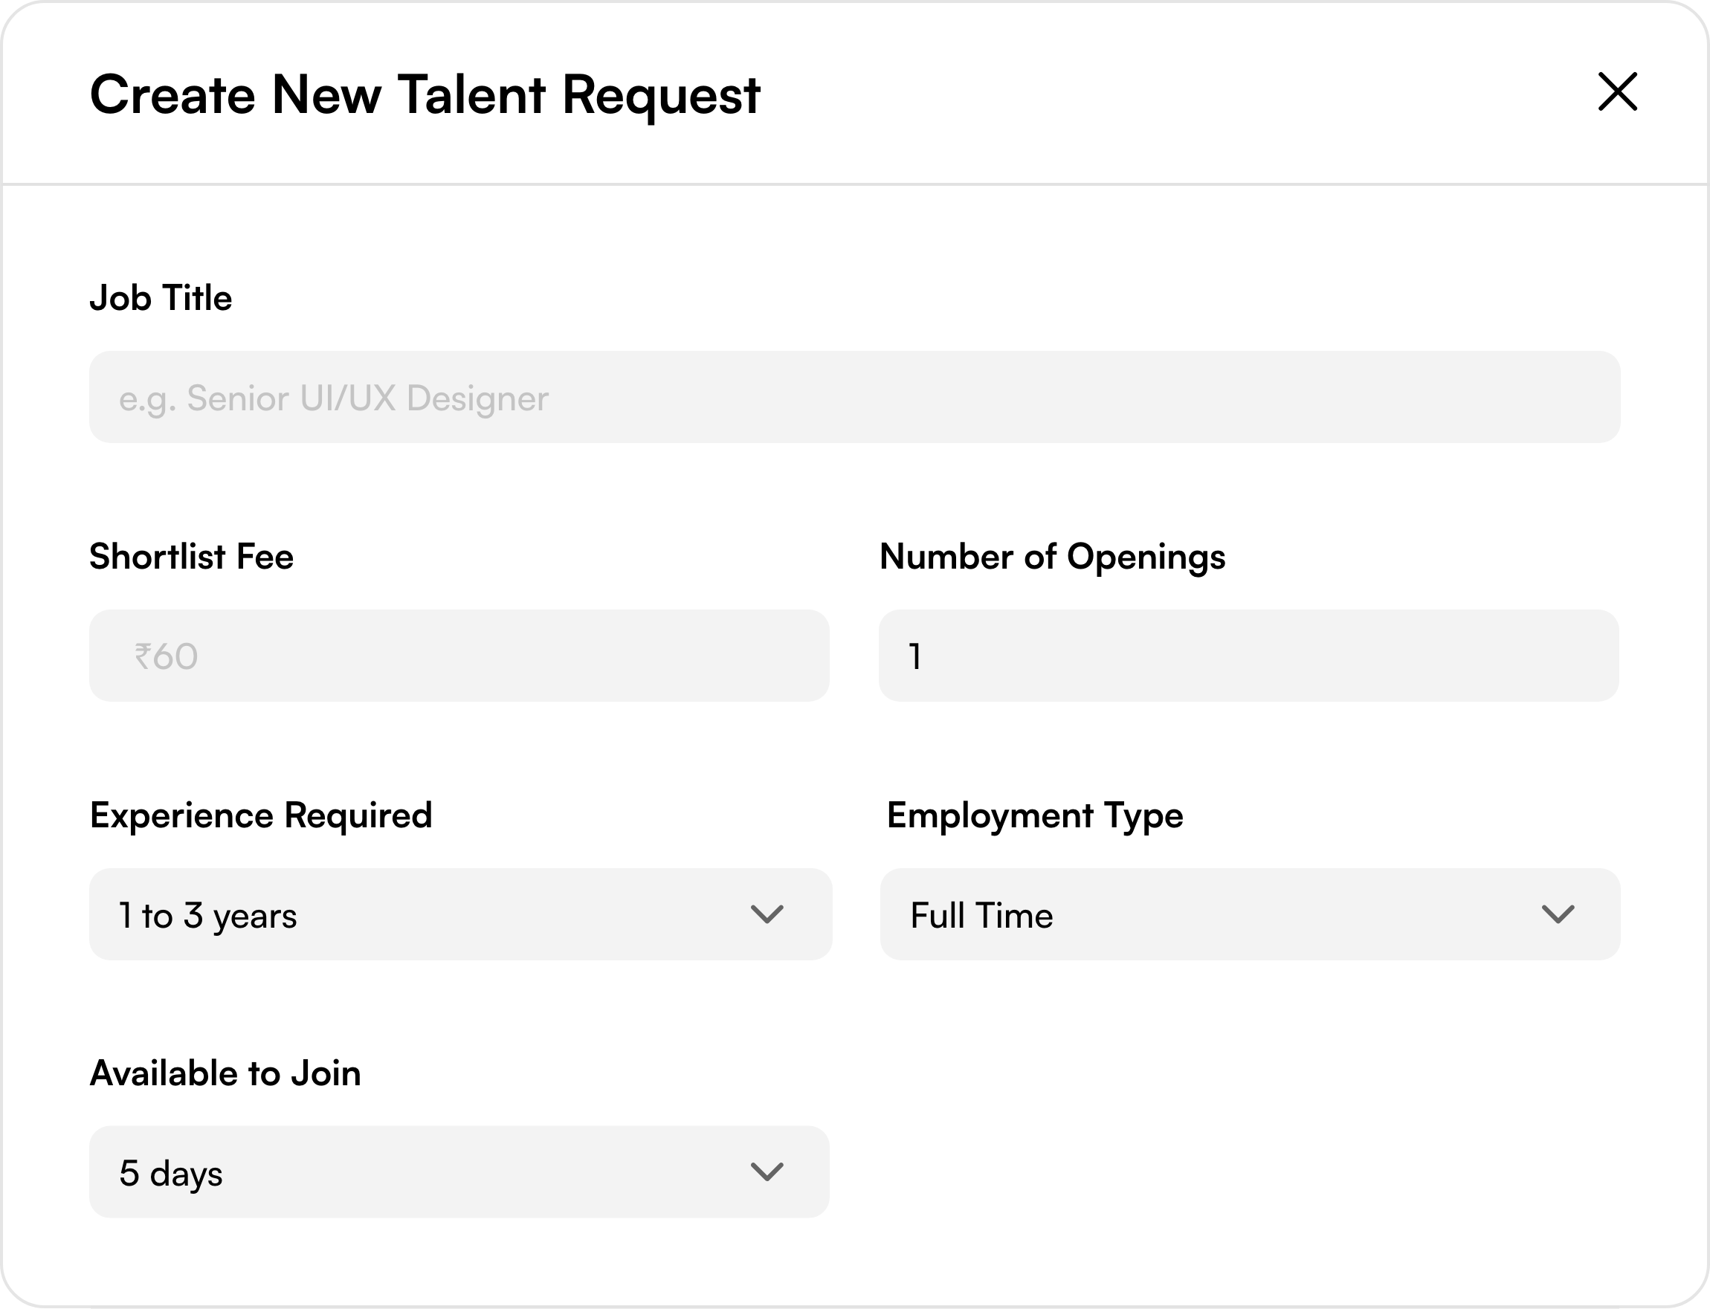1710x1309 pixels.
Task: Click the Available to Join chevron arrow
Action: click(766, 1172)
